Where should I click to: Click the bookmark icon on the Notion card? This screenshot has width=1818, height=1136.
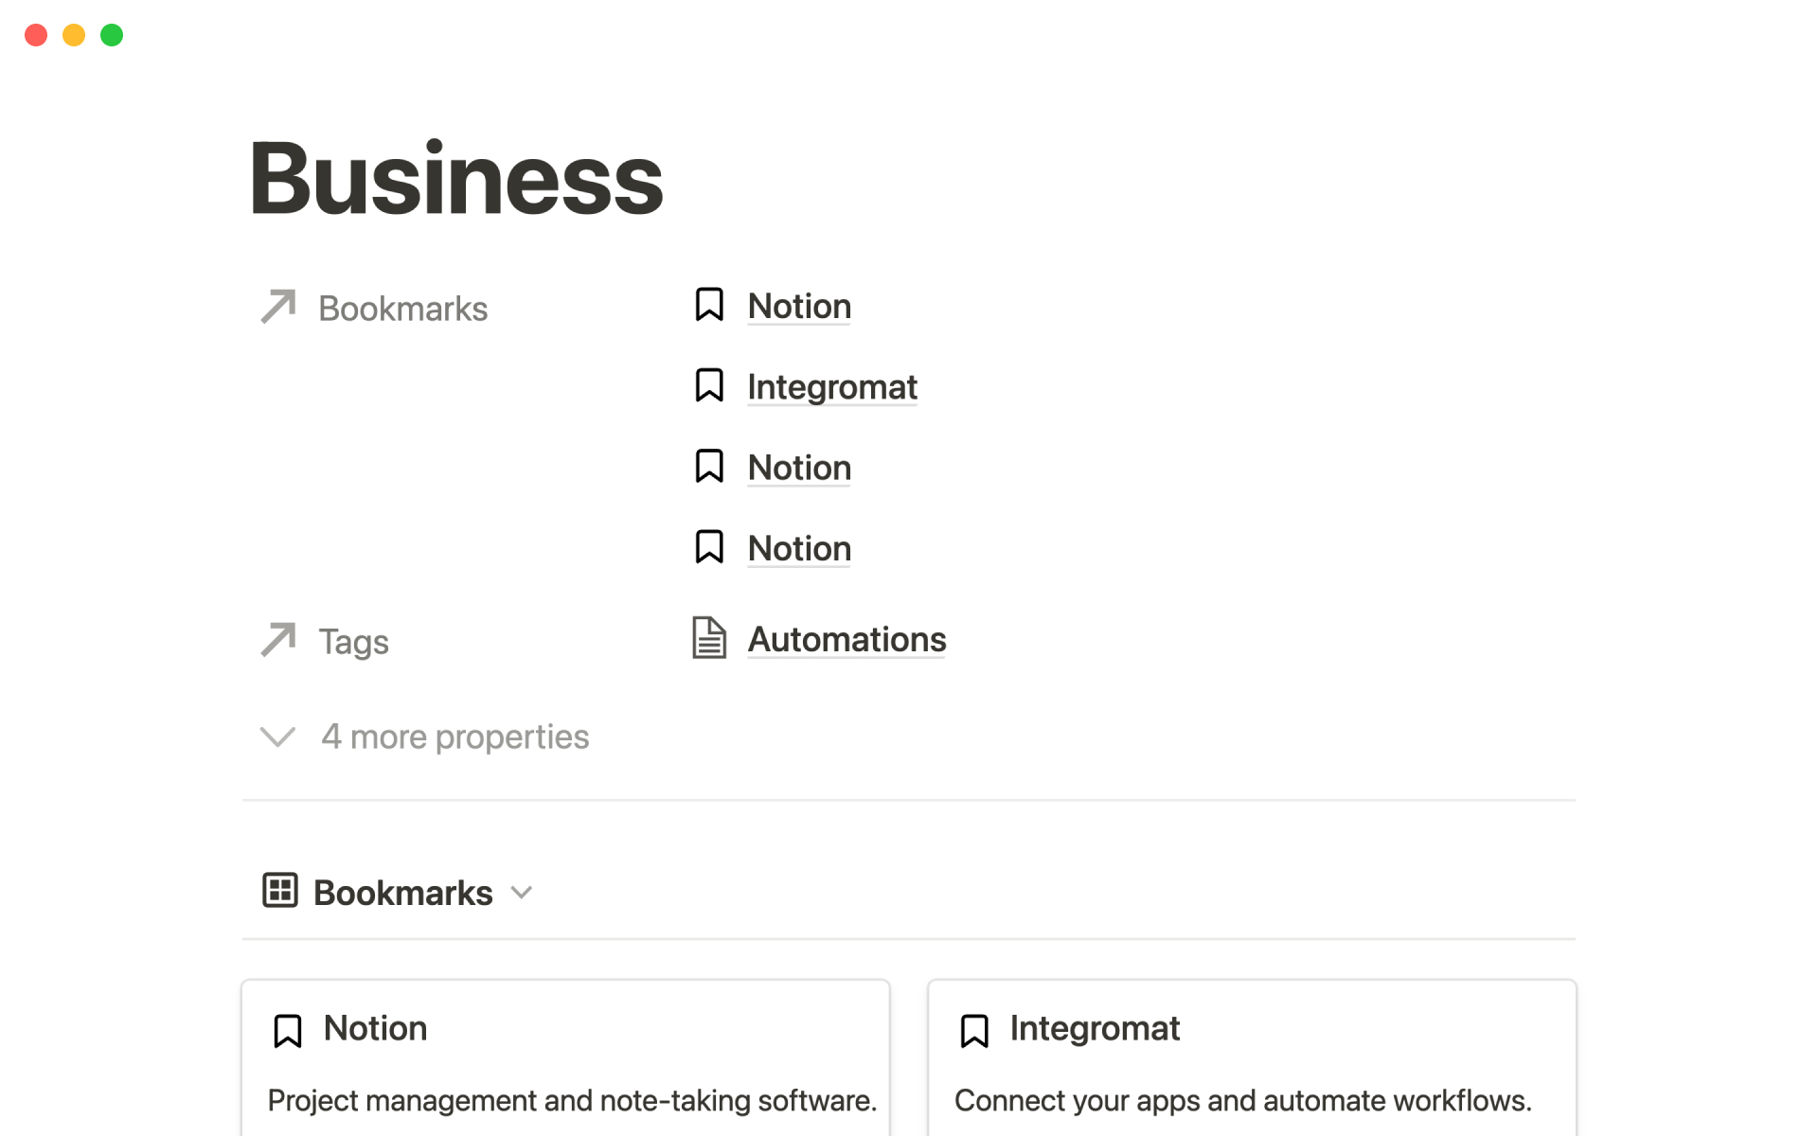coord(288,1029)
